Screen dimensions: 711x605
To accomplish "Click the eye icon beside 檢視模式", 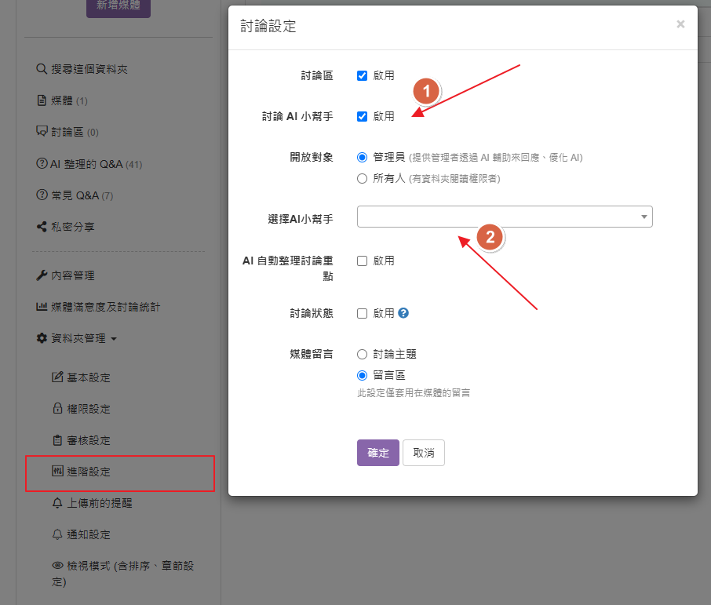I will [x=57, y=566].
